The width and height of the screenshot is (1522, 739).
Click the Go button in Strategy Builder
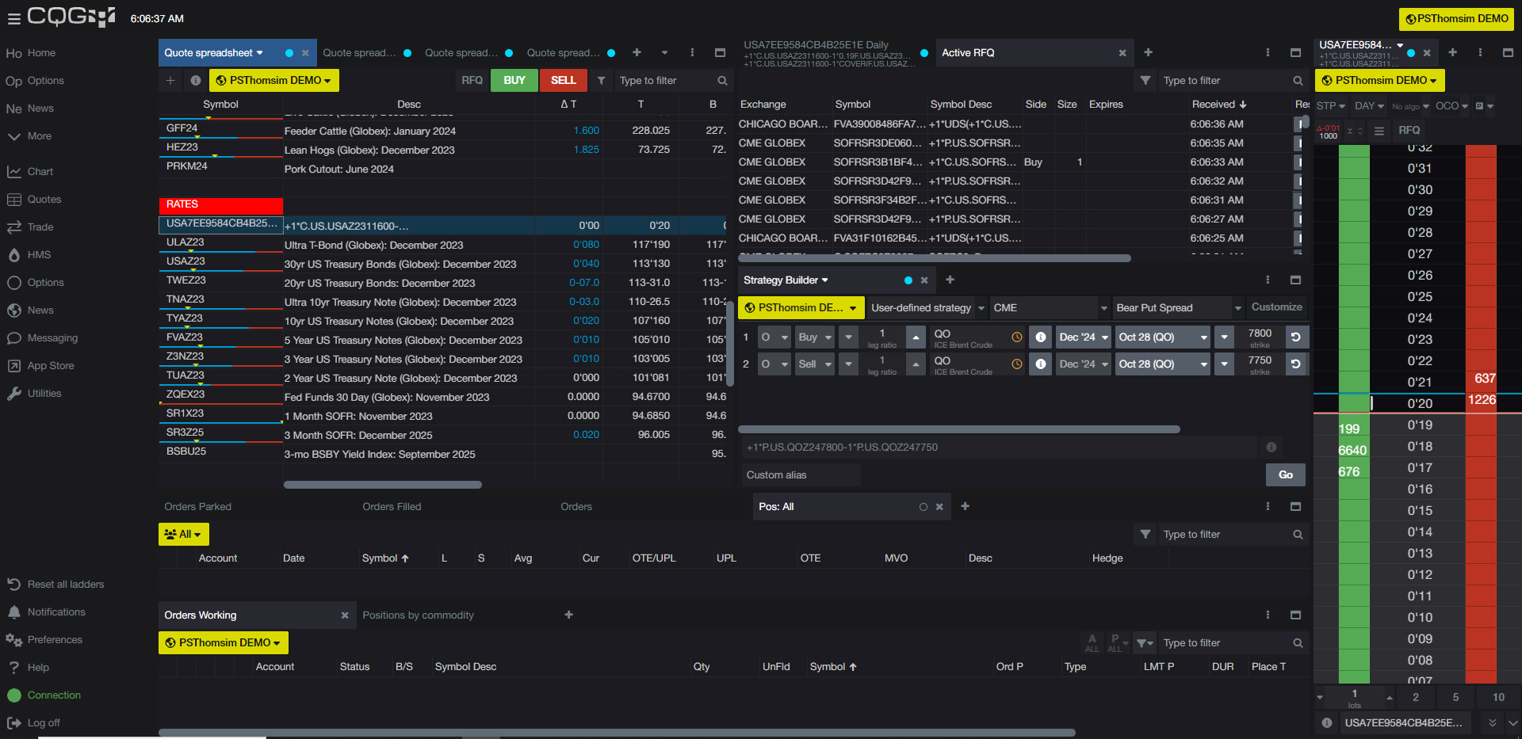click(1285, 475)
